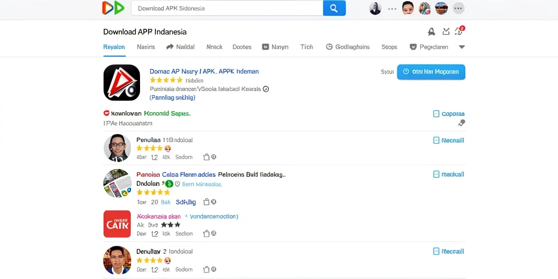This screenshot has width=558, height=279.
Task: Switch to the Tich tab
Action: pos(307,47)
